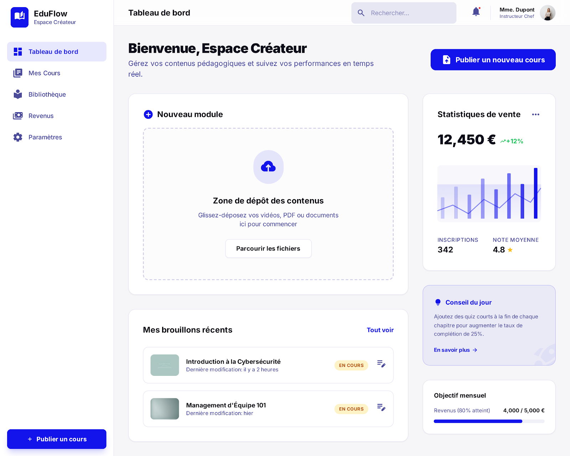
Task: Click the search magnifier icon
Action: click(x=361, y=13)
